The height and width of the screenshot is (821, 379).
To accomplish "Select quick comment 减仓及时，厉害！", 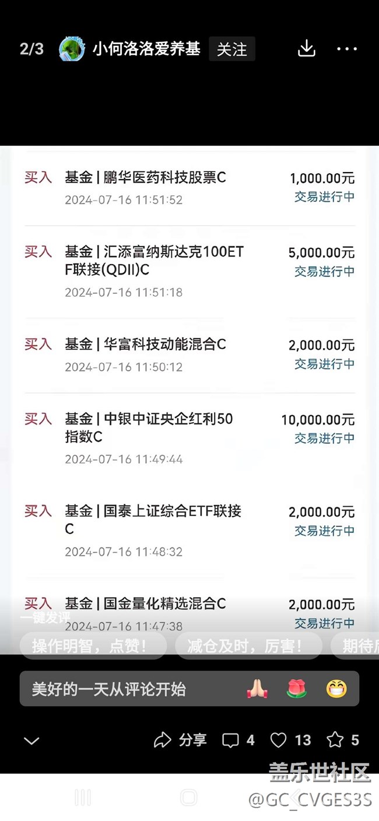I will [245, 646].
